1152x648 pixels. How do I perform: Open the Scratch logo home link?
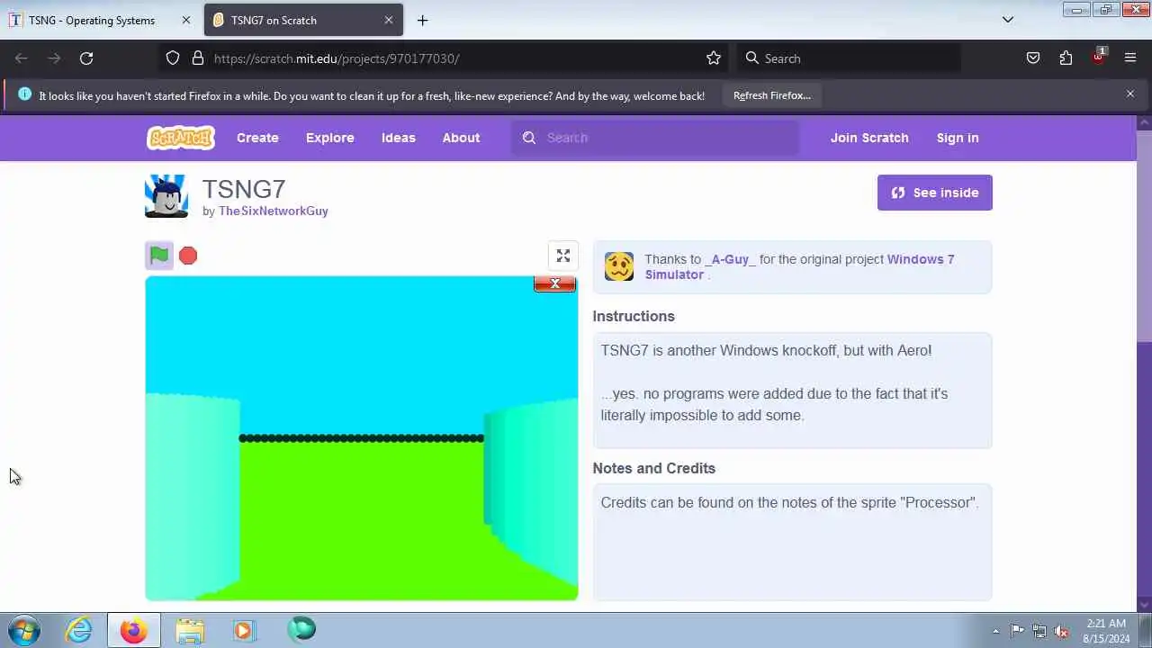pos(181,138)
